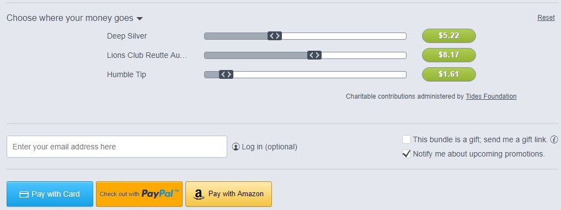
Task: Click the user icon beside Log in
Action: tap(236, 147)
